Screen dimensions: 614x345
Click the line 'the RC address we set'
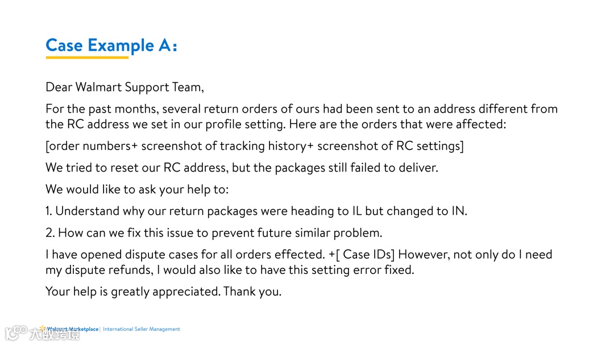(276, 124)
